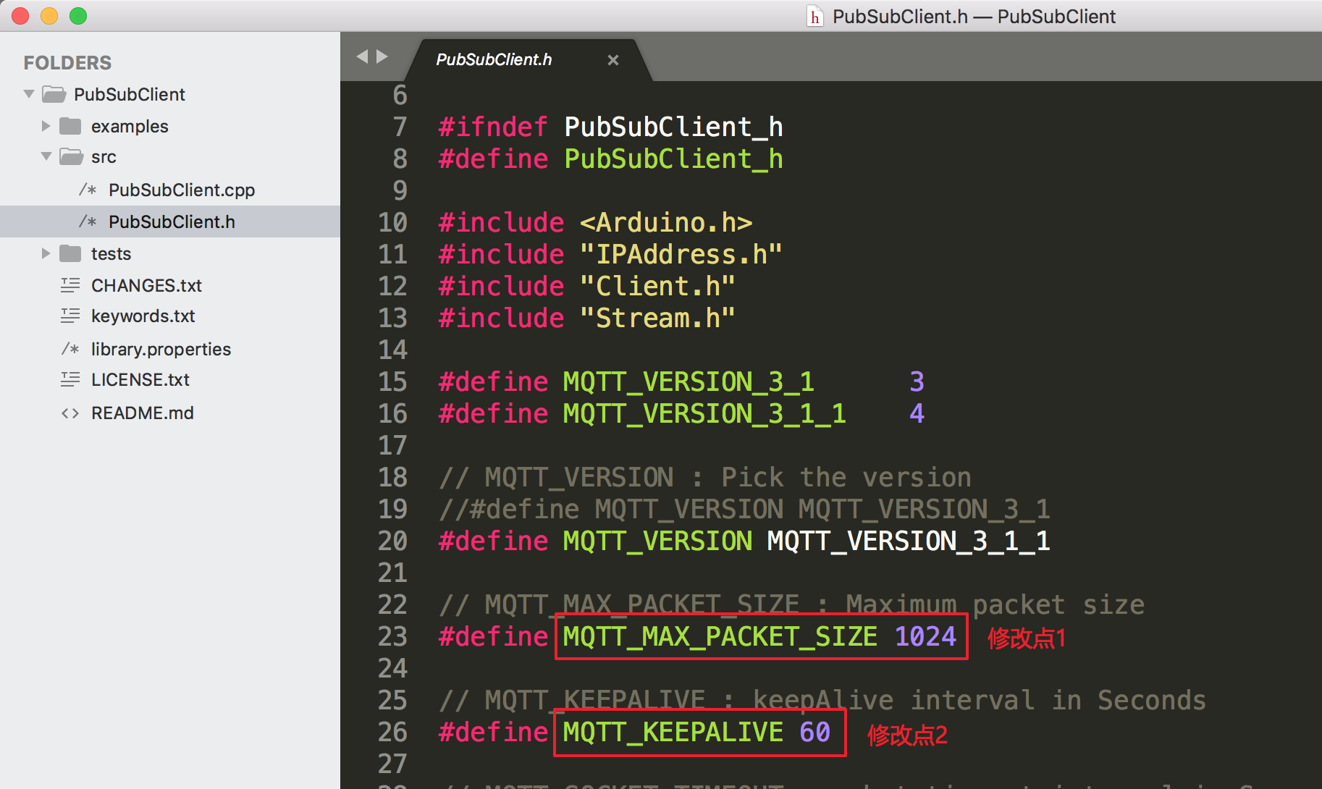
Task: Close the PubSubClient.h tab
Action: 613,60
